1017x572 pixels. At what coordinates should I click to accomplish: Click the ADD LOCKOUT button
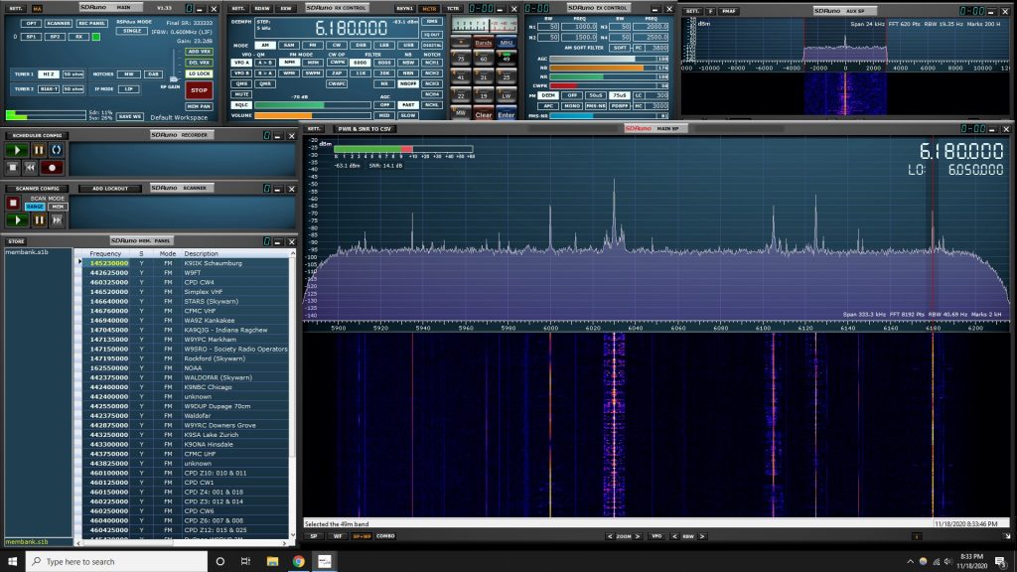109,189
